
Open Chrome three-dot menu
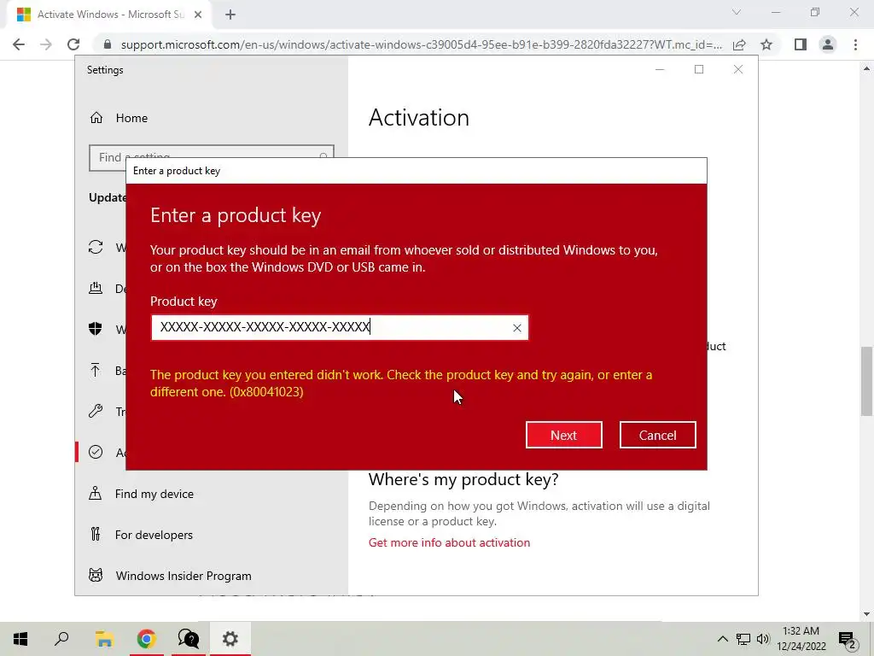pos(855,44)
